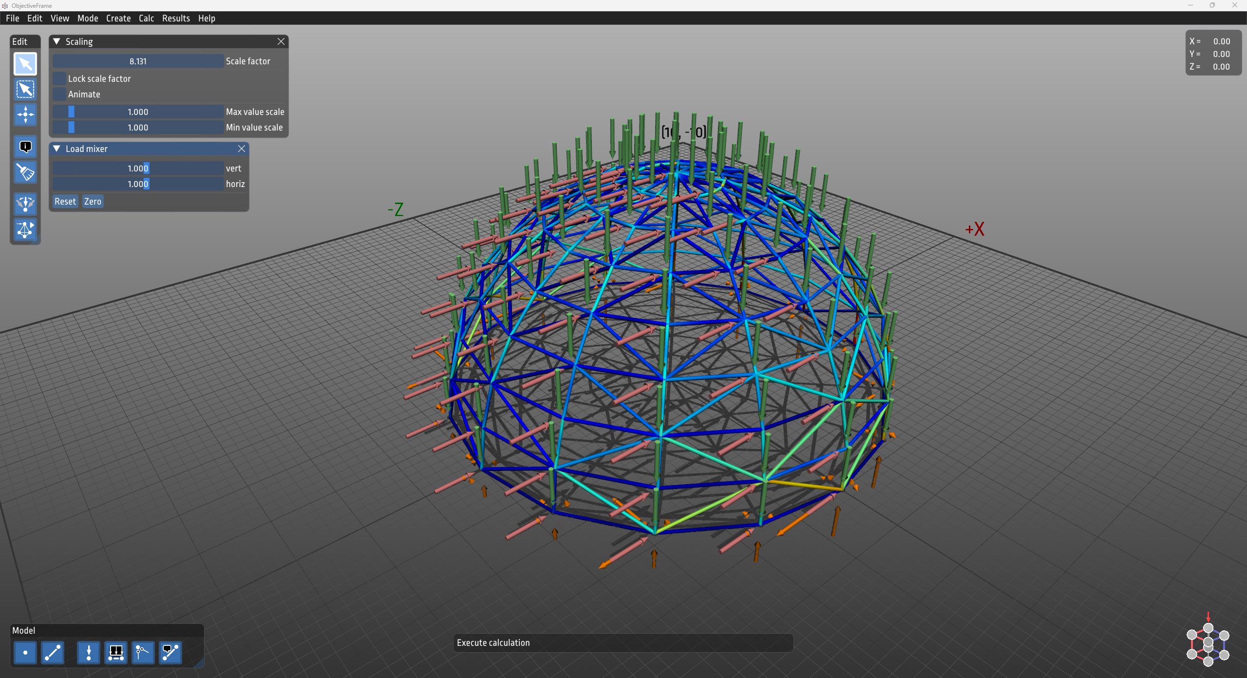Select the box selection arrow tool
This screenshot has width=1247, height=678.
click(x=25, y=89)
